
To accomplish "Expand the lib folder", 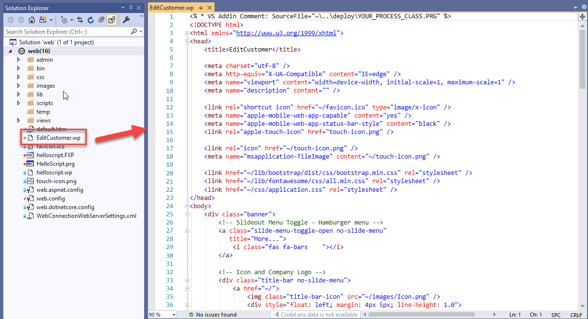I will click(x=19, y=94).
